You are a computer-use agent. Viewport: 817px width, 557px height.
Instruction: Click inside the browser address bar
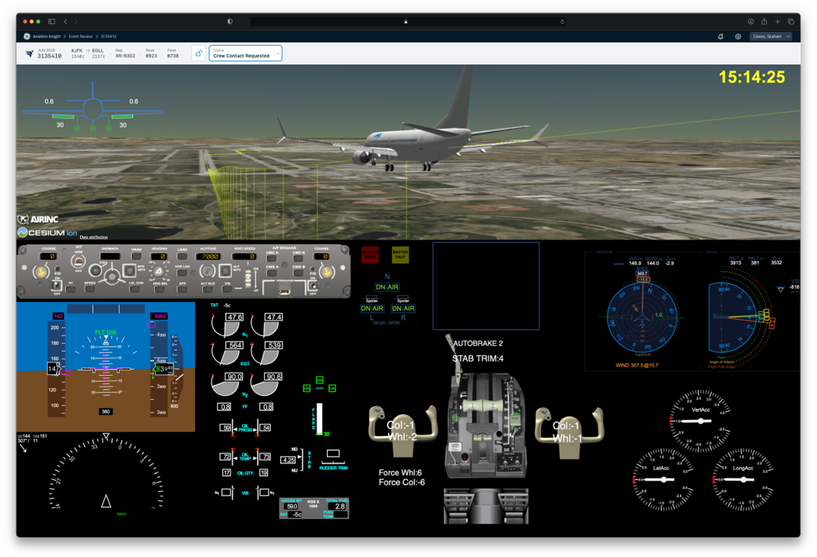(408, 21)
